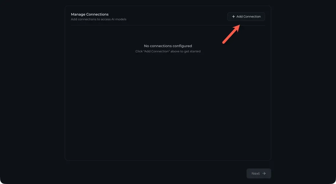
Task: Click the tail end of the red arrow
Action: [223, 42]
